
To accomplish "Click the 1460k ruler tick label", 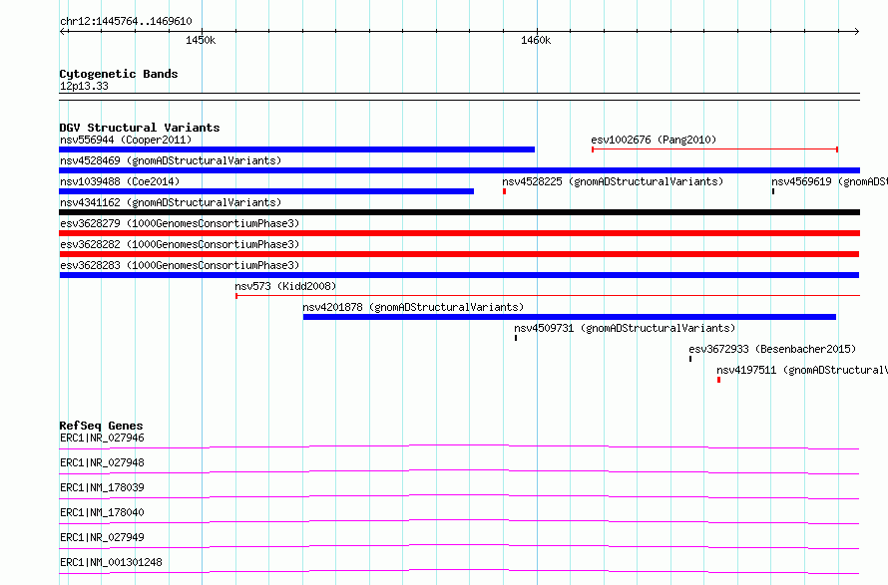I will click(x=536, y=40).
